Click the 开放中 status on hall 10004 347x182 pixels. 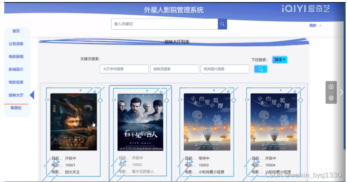[x=271, y=158]
